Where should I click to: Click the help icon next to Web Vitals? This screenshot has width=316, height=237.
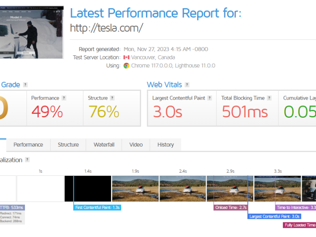coord(187,85)
